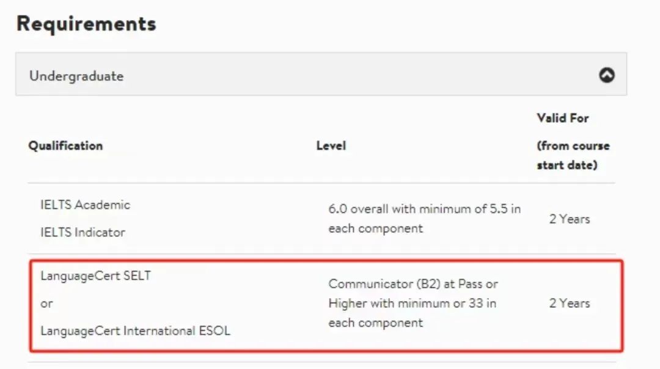Click the "or" text between LanguageCert options
This screenshot has height=369, width=660.
coord(46,304)
